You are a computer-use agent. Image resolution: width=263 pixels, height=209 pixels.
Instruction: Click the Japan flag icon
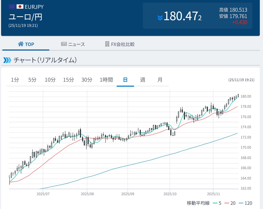click(x=20, y=7)
